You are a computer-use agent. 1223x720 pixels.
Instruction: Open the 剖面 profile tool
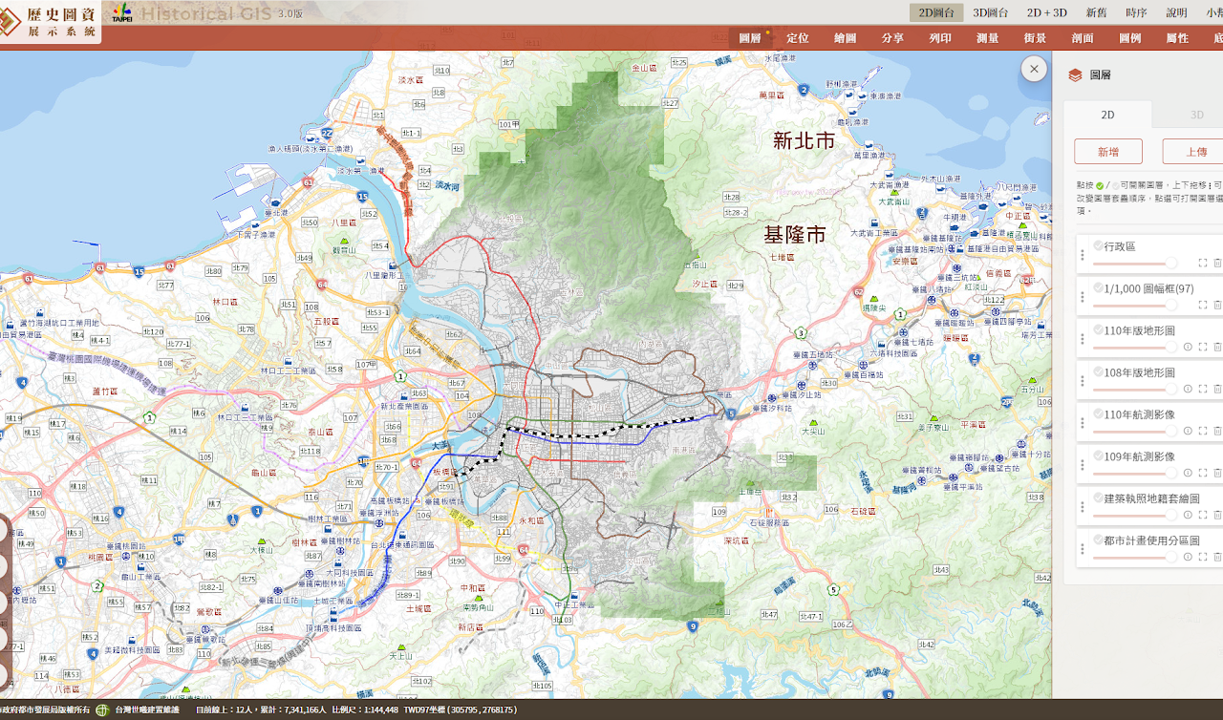[x=1083, y=38]
